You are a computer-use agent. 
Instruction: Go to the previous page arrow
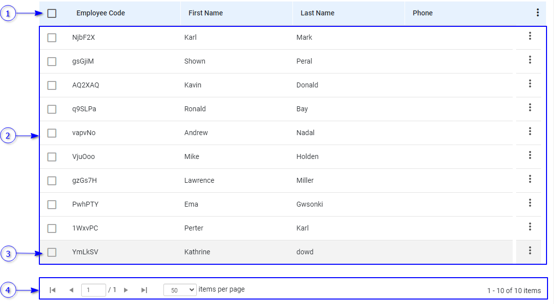(71, 290)
